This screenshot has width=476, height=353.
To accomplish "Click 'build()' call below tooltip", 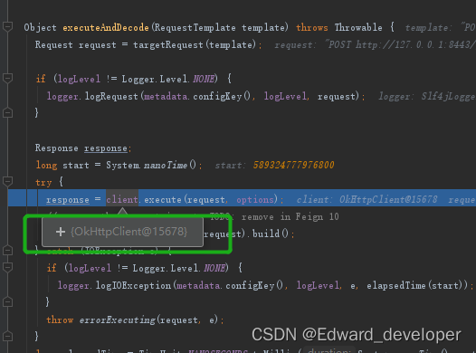I will pyautogui.click(x=271, y=234).
